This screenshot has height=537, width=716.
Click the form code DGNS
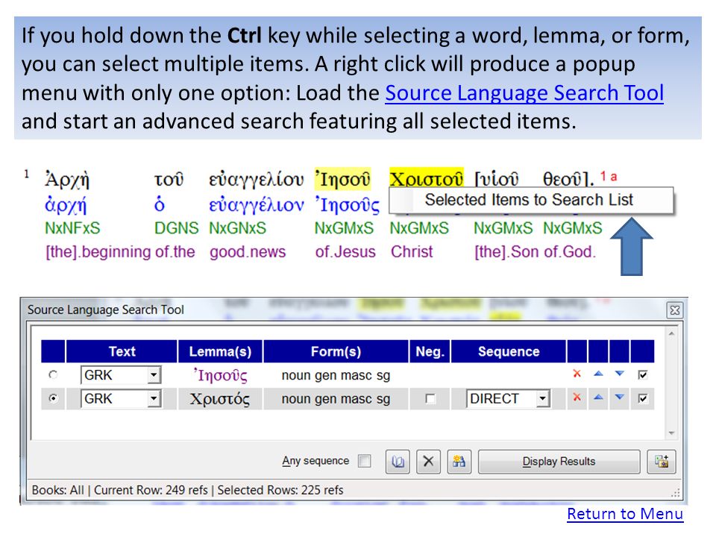point(176,228)
